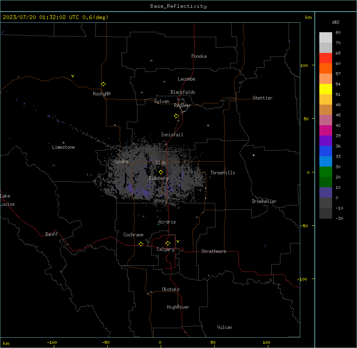Click the Drumheller town label
The image size is (357, 348).
[x=264, y=201]
